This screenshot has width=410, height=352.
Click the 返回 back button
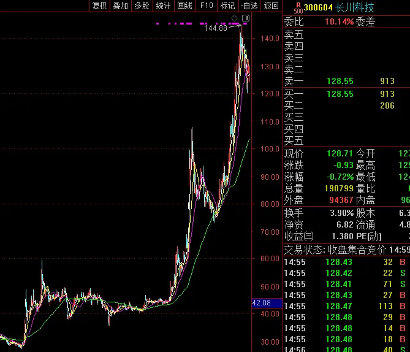click(x=271, y=6)
